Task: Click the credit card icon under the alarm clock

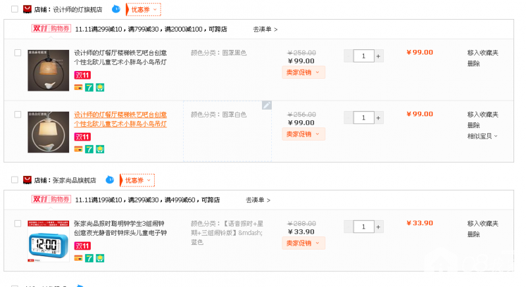Action: click(78, 257)
